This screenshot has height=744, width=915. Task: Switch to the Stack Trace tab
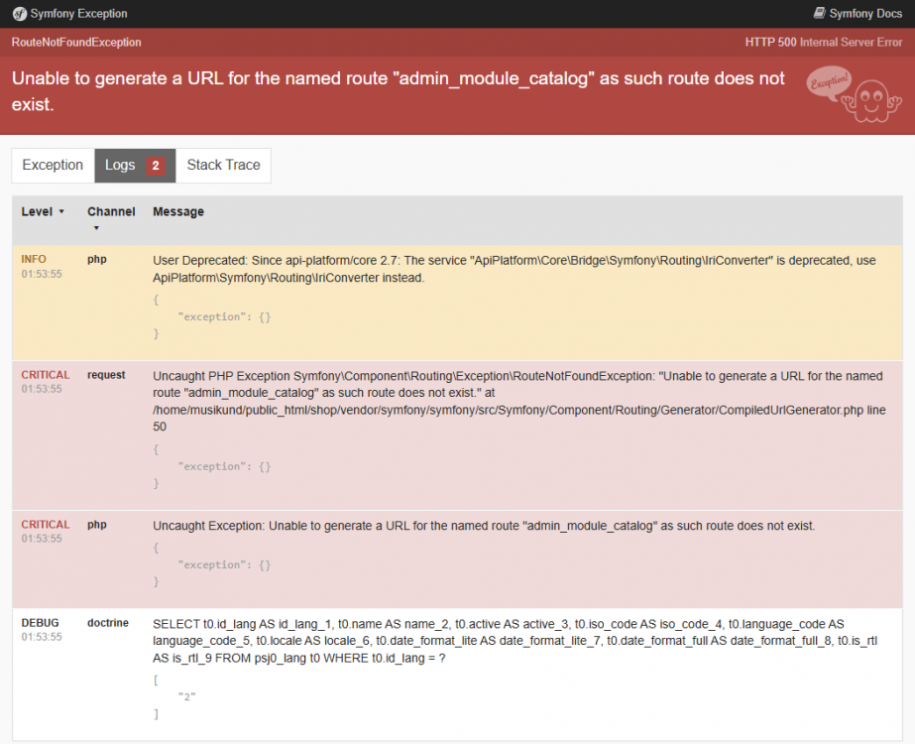[223, 165]
